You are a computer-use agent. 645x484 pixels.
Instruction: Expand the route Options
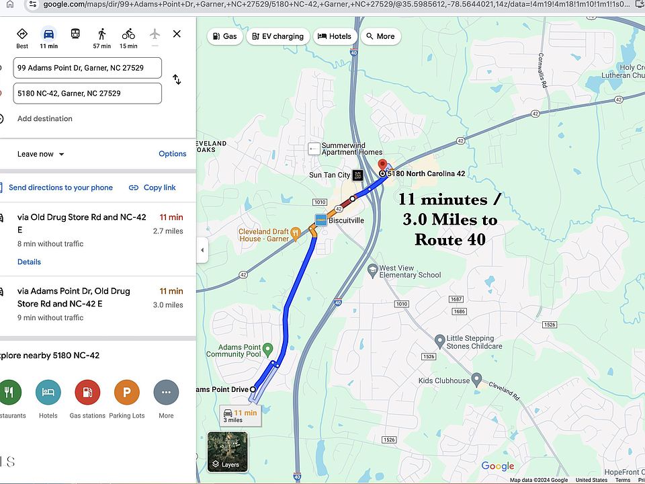pos(172,154)
